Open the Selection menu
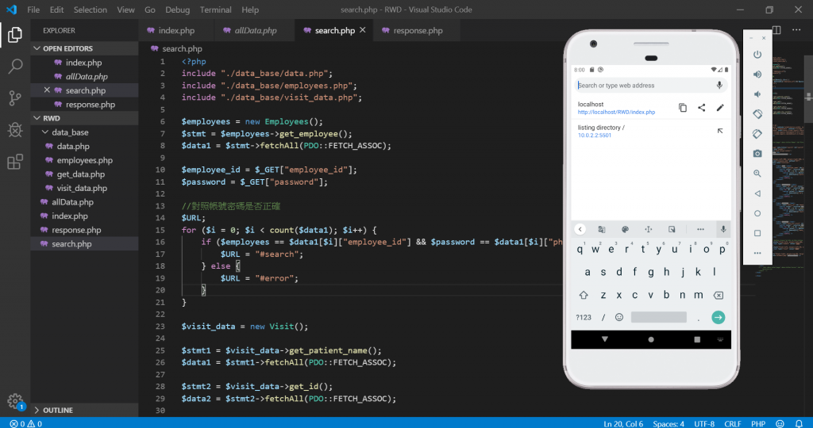Image resolution: width=813 pixels, height=428 pixels. 91,10
